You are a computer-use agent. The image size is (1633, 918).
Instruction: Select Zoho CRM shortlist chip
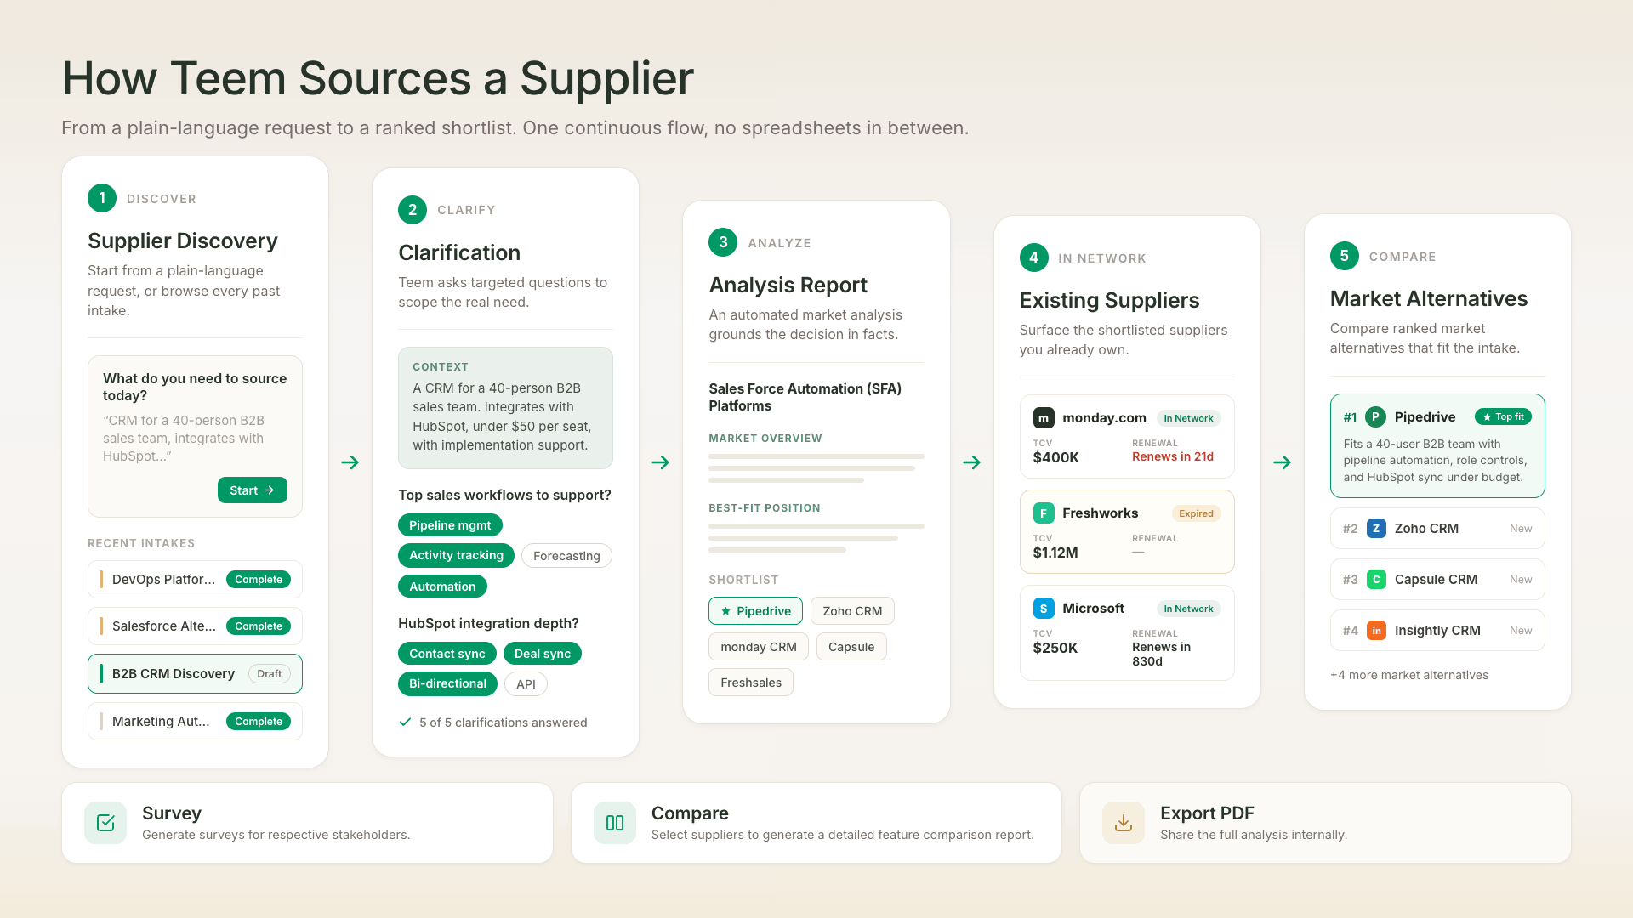point(852,611)
